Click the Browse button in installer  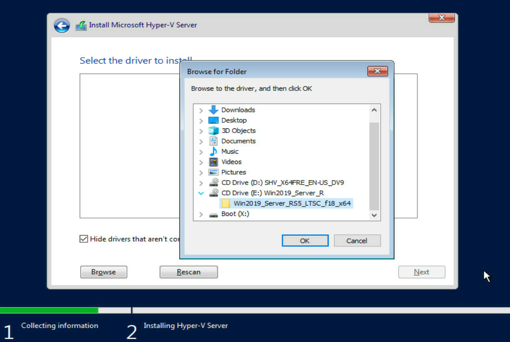pos(104,272)
